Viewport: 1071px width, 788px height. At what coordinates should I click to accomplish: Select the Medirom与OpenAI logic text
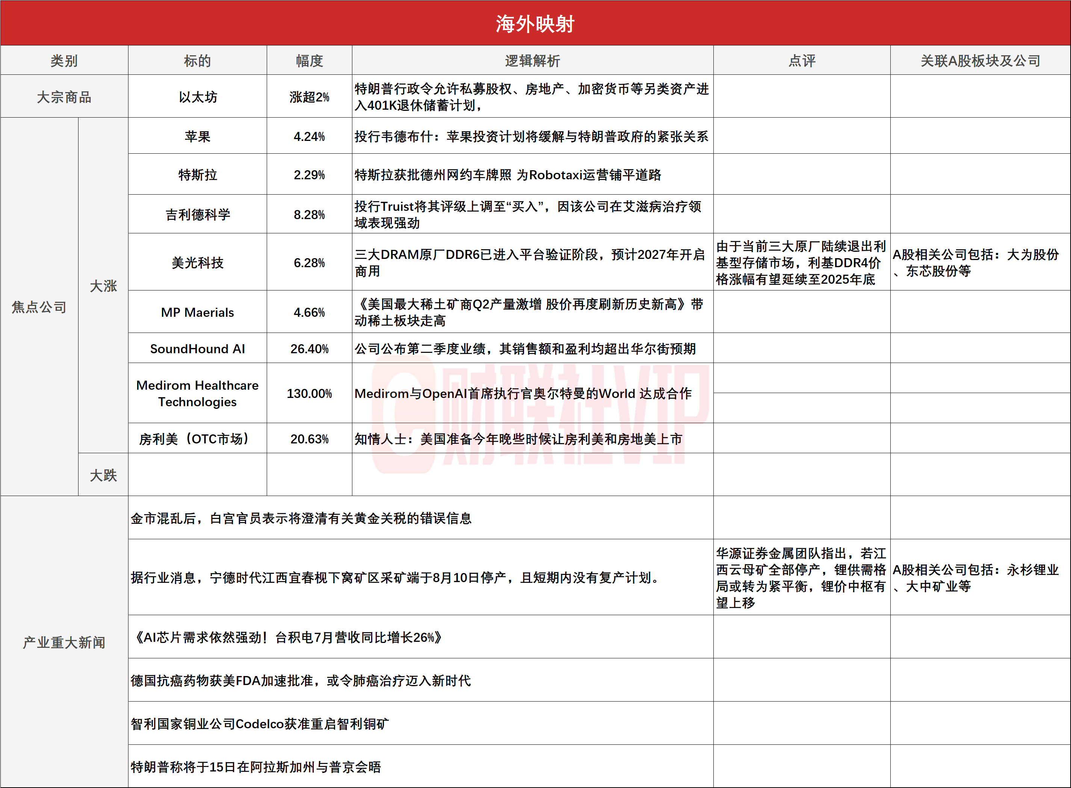coord(523,393)
